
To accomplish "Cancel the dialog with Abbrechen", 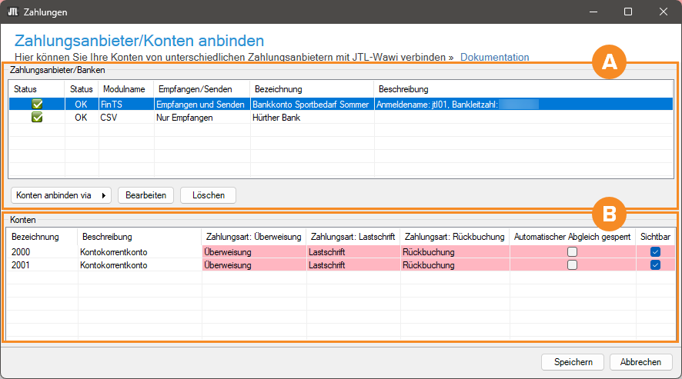I will pyautogui.click(x=640, y=362).
